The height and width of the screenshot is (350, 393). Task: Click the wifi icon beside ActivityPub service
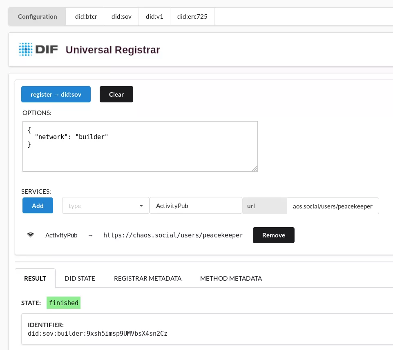click(x=31, y=235)
